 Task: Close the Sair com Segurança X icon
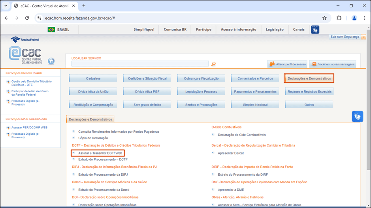click(363, 37)
